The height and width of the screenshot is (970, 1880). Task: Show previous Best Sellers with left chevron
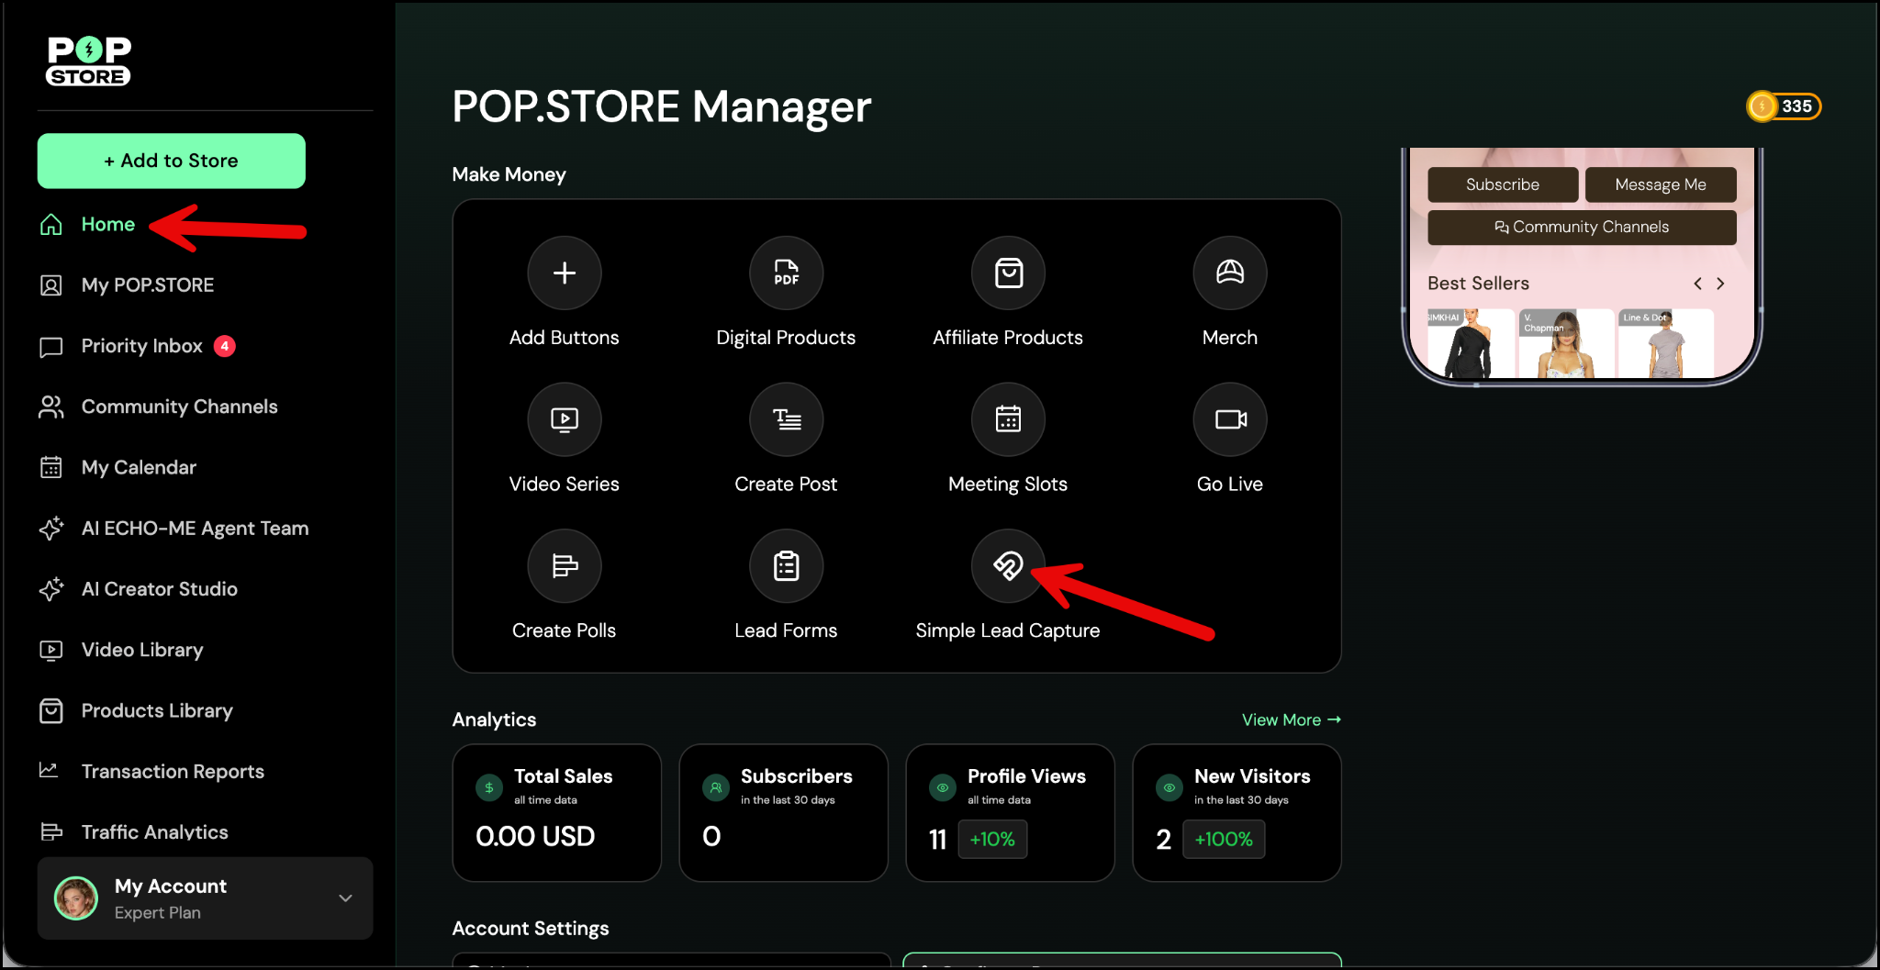click(x=1697, y=284)
